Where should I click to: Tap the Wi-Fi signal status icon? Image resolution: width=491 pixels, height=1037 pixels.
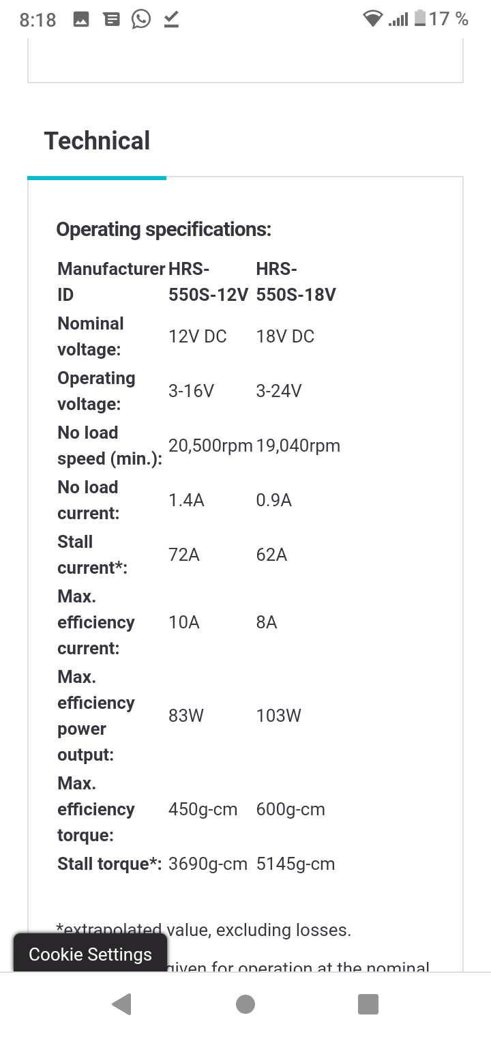(372, 19)
